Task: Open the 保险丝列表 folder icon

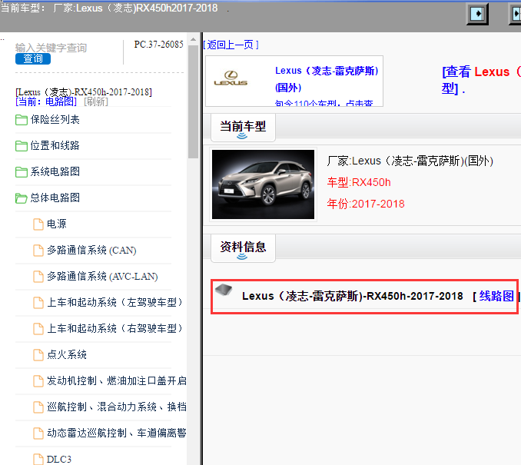Action: click(22, 120)
